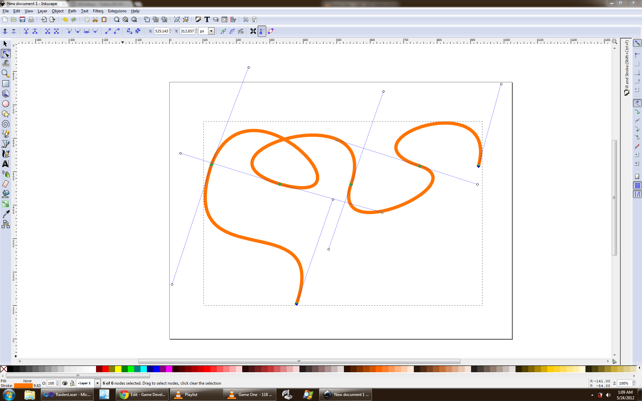Image resolution: width=642 pixels, height=401 pixels.
Task: Click the vertical canvas scrollbar
Action: pos(614,197)
